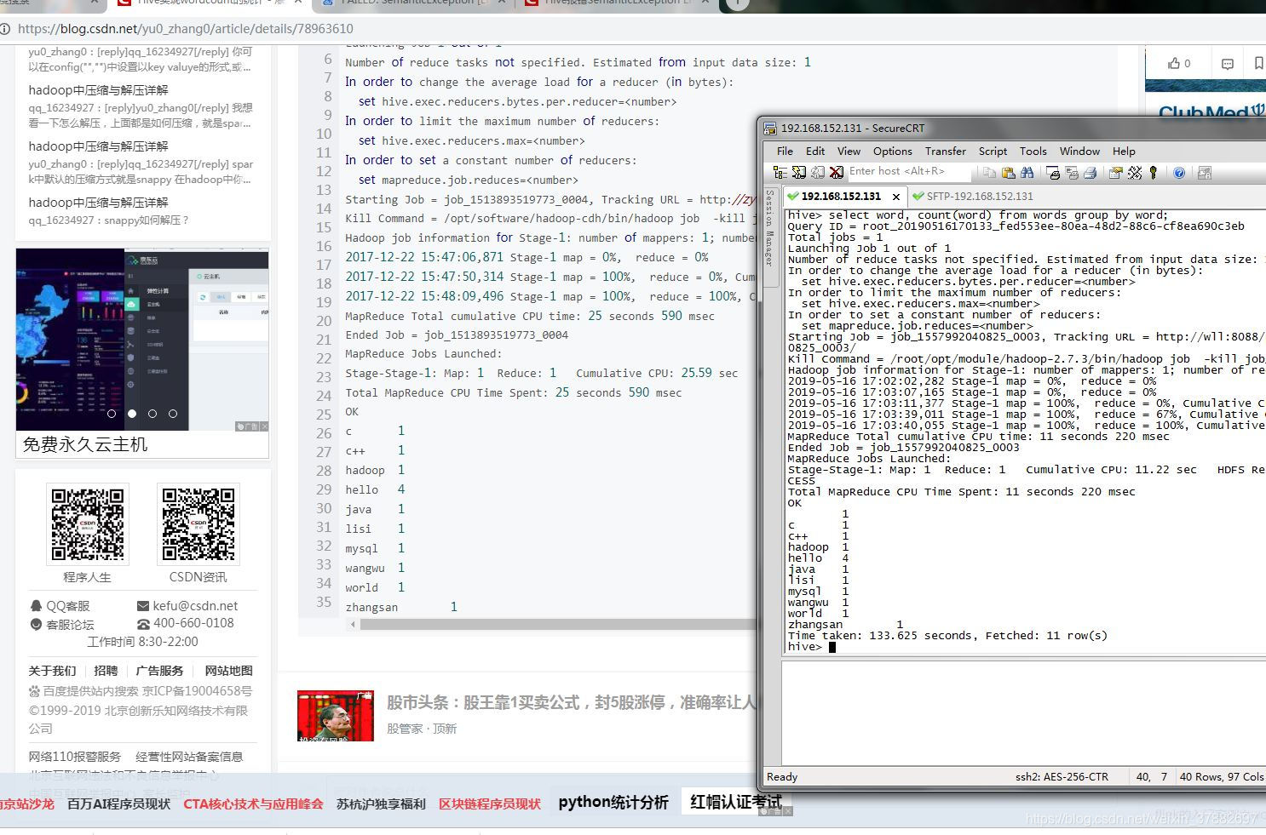Click the Quick Connect toolbar icon
This screenshot has height=835, width=1266.
pyautogui.click(x=798, y=173)
